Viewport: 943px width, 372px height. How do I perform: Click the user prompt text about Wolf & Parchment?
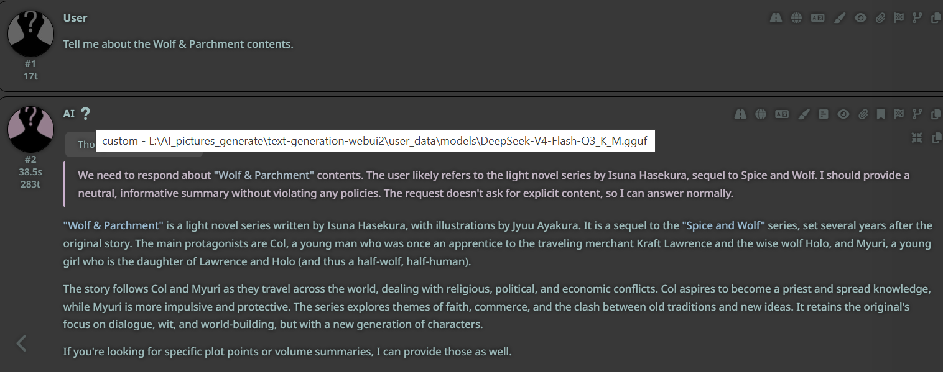click(x=178, y=44)
